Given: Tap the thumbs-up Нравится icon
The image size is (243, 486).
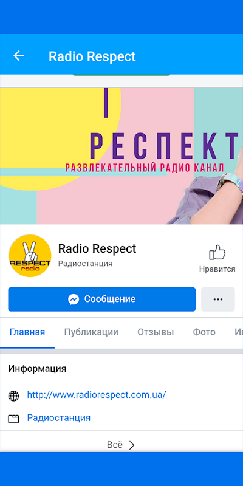Looking at the screenshot, I should (x=217, y=252).
